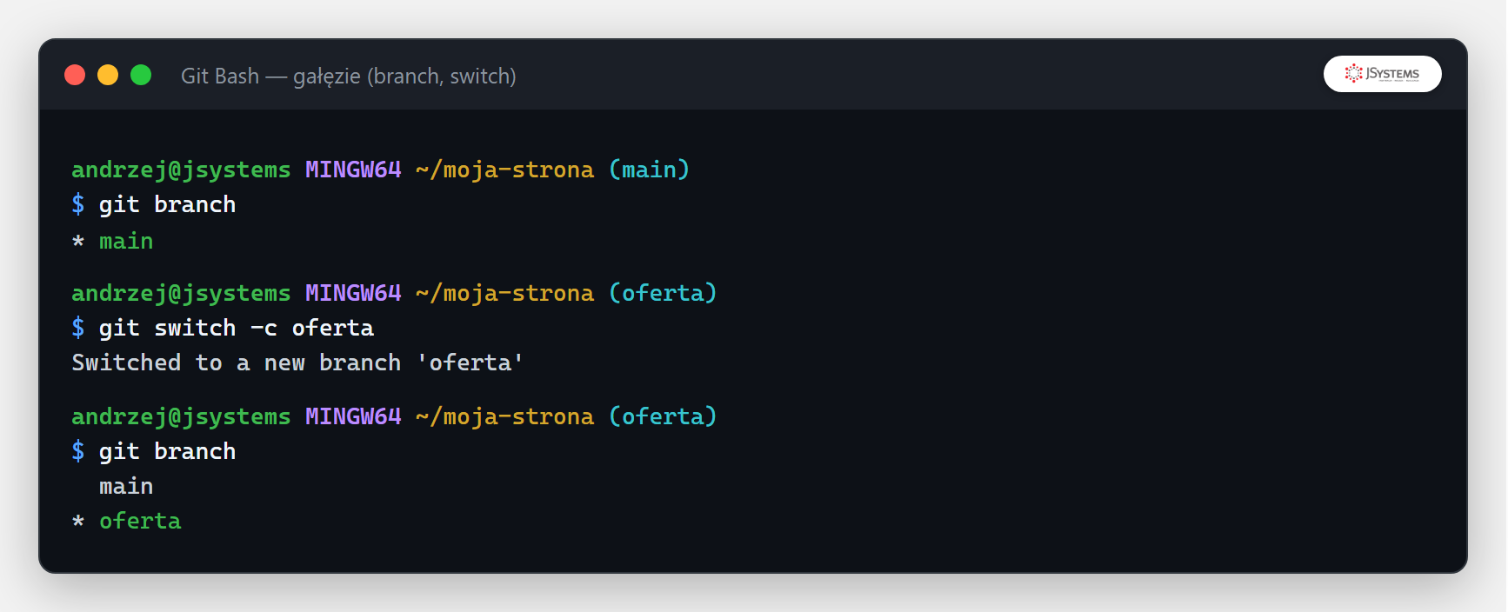The width and height of the screenshot is (1508, 612).
Task: Click the dollar sign before 'git switch'
Action: (x=78, y=329)
